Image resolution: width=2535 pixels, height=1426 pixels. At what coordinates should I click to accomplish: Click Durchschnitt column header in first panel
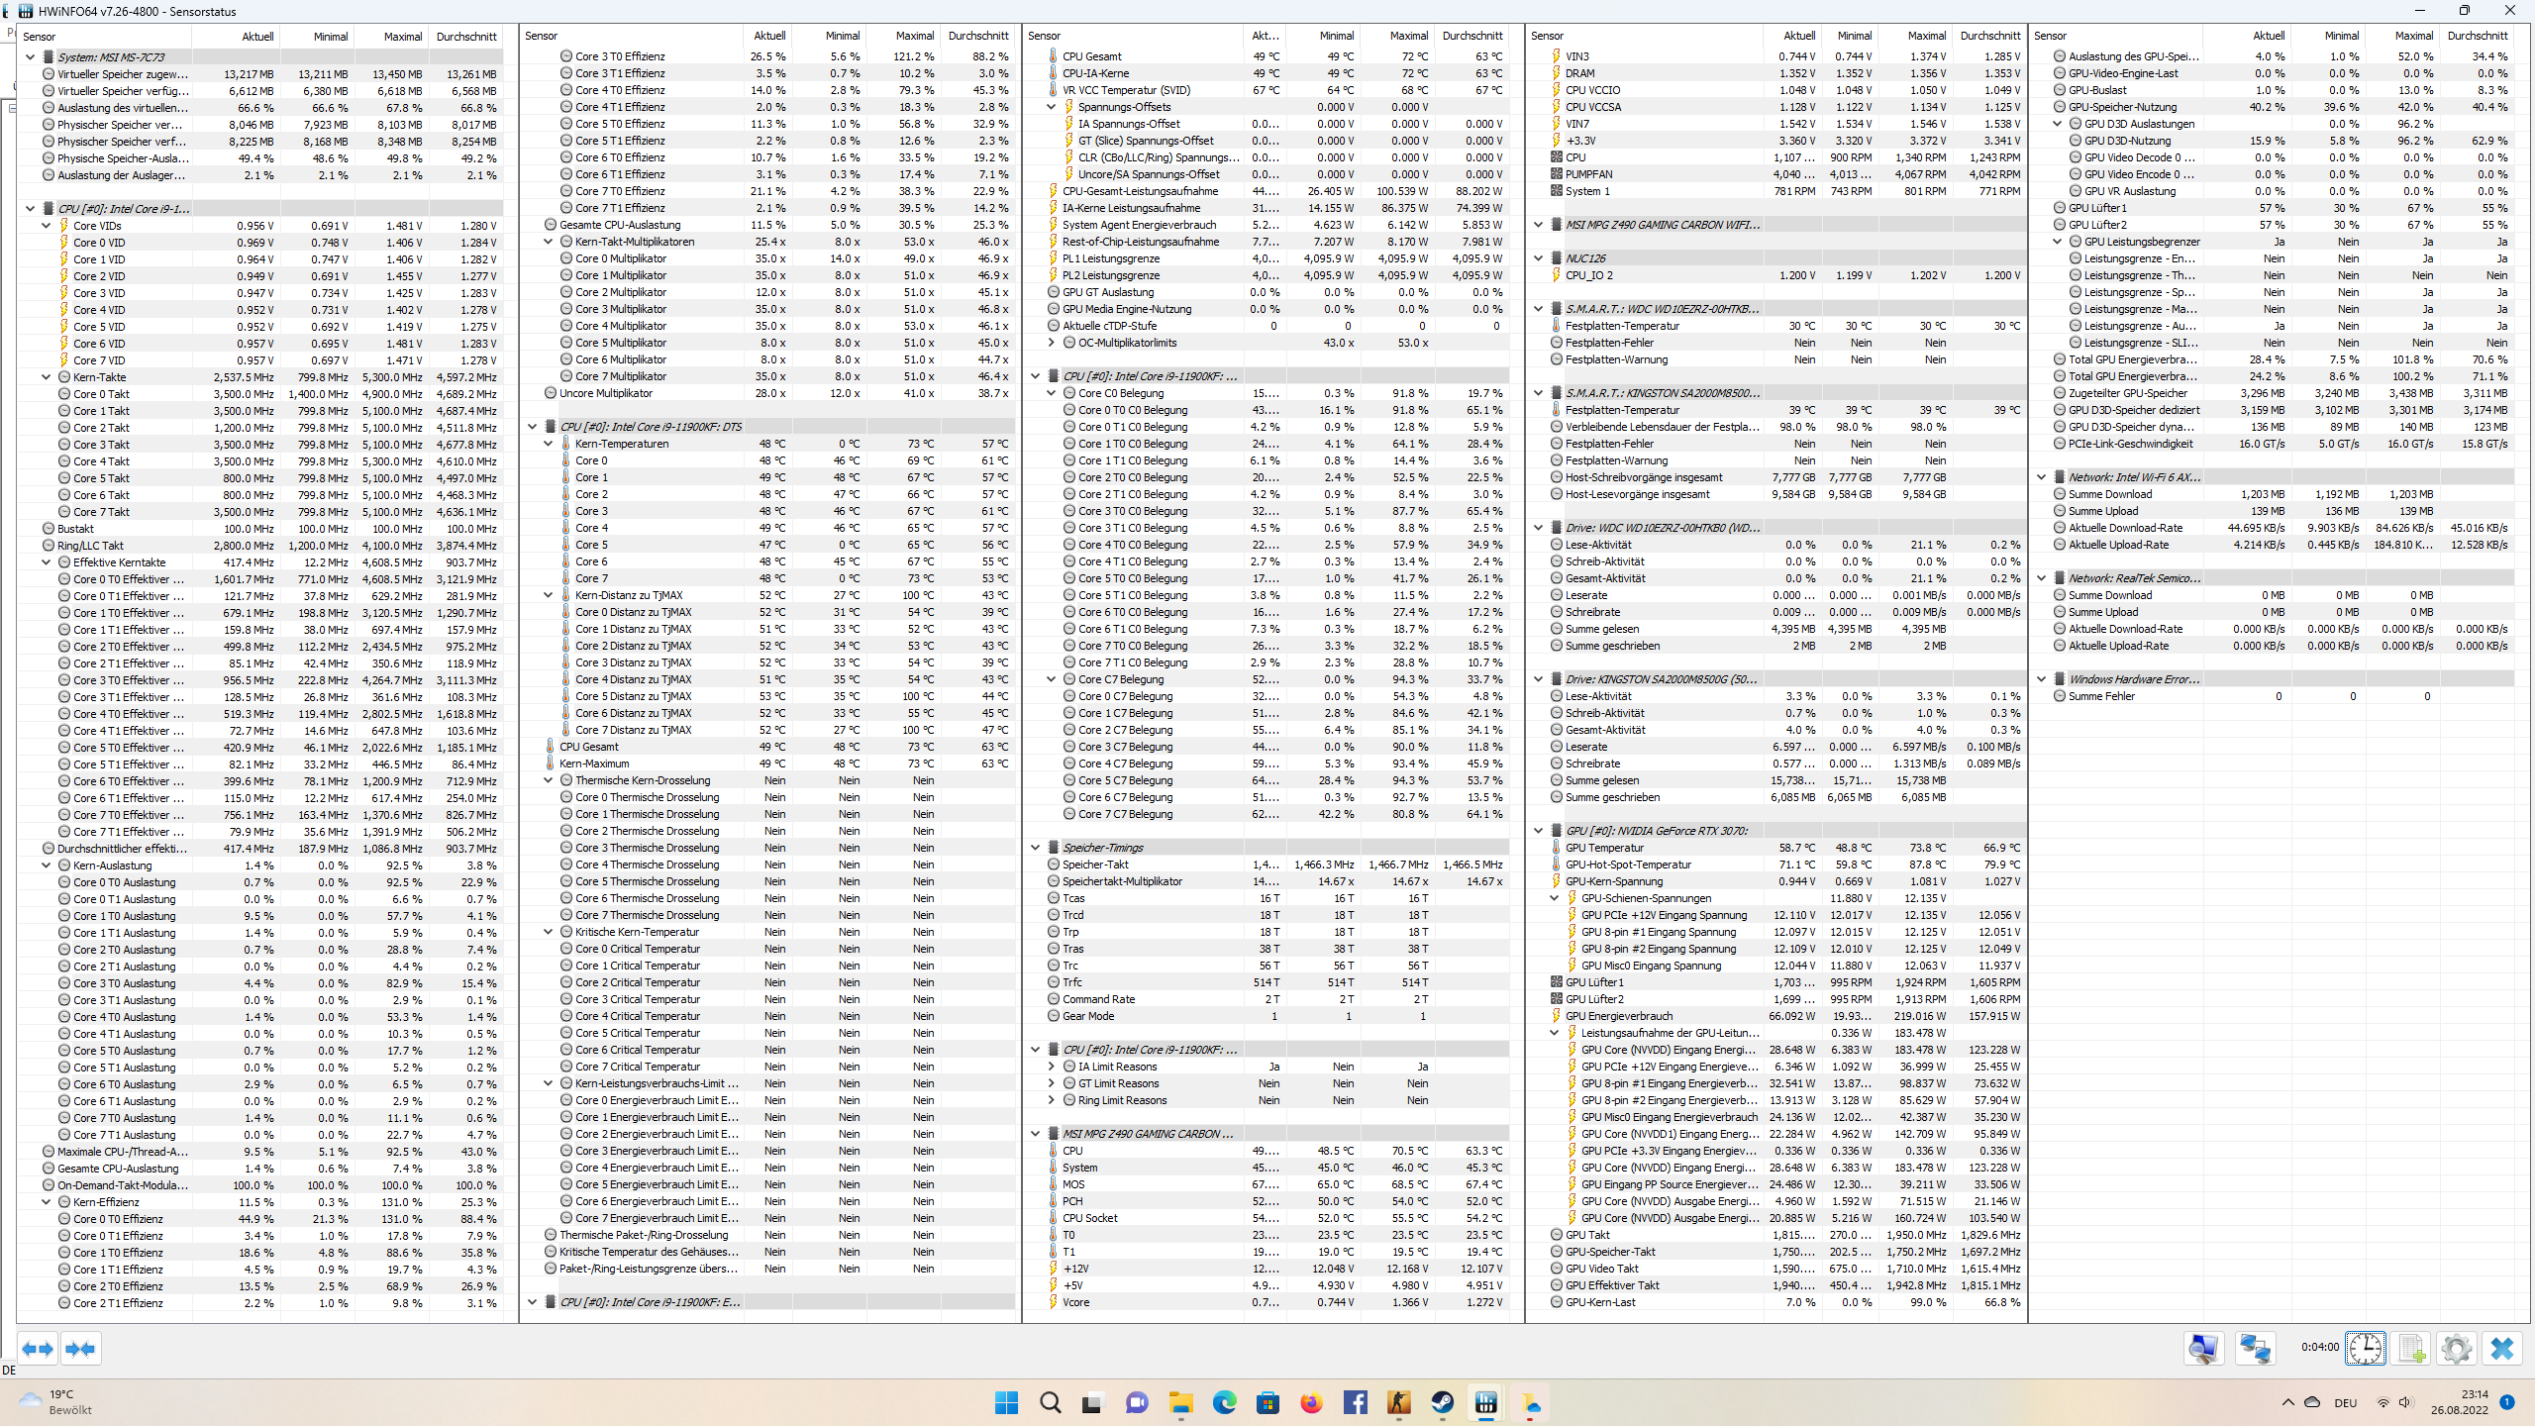pos(466,36)
